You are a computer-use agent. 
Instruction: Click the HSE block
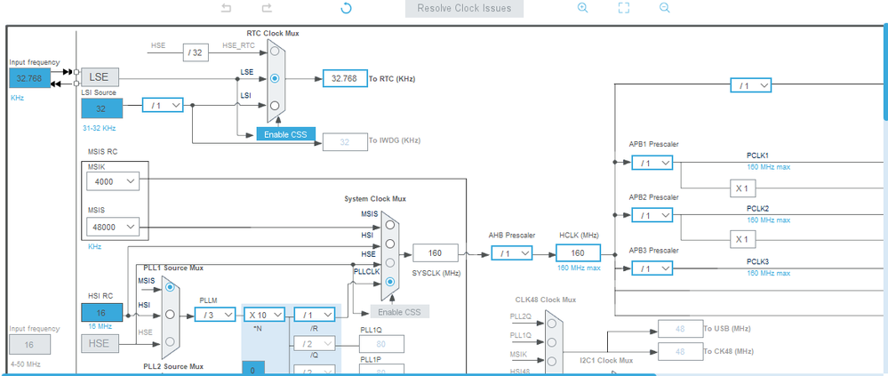[x=99, y=343]
